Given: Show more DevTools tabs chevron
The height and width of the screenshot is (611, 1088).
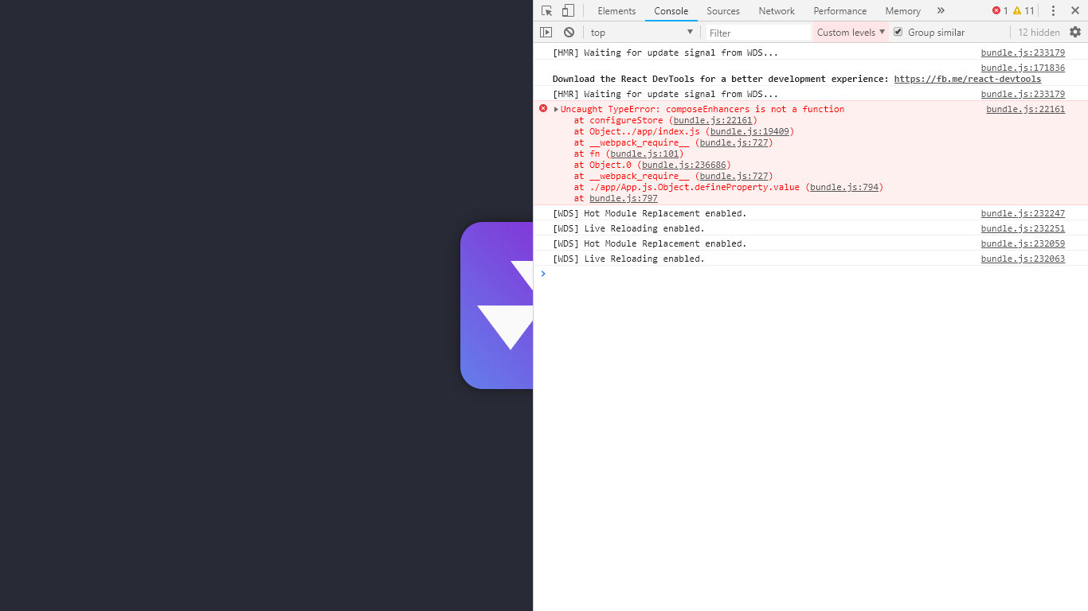Looking at the screenshot, I should 941,10.
